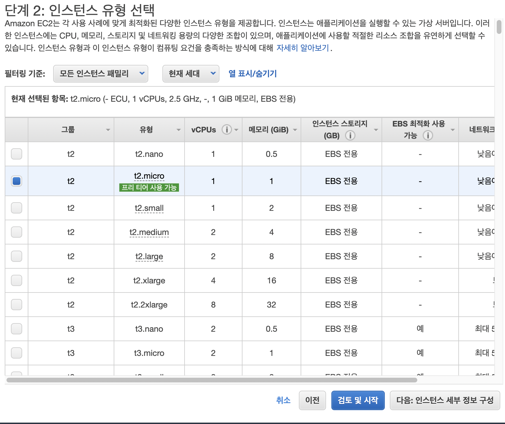Open the EBS 최적화 사용 가능 column sort arrow
Image resolution: width=505 pixels, height=424 pixels.
pos(453,130)
